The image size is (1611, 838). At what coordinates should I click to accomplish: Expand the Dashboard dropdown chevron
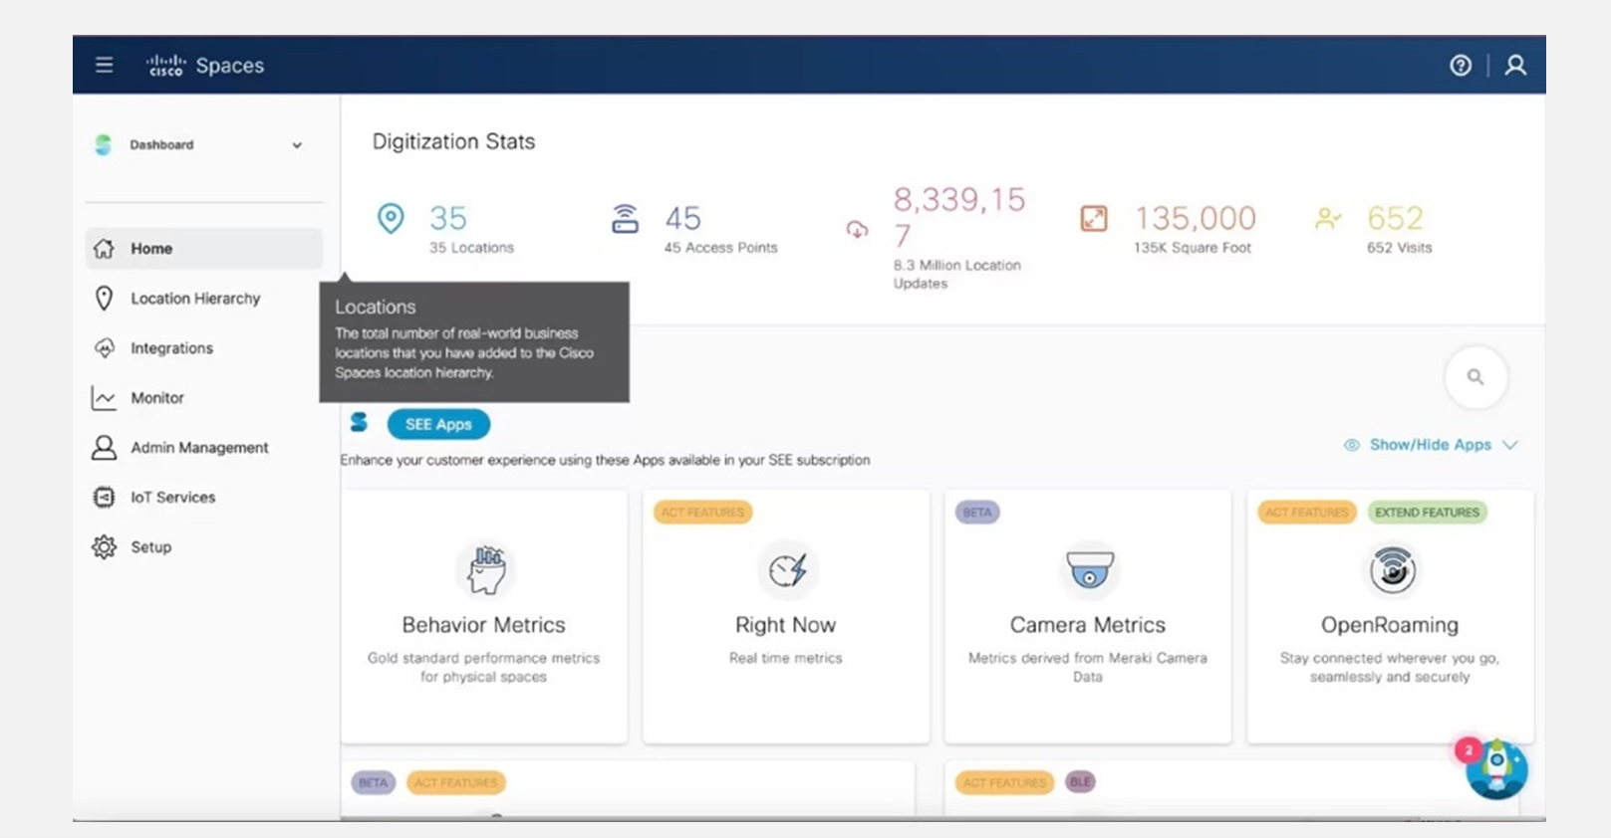(297, 145)
